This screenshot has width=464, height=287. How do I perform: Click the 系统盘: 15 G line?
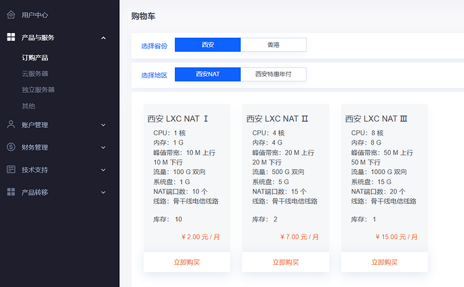(371, 181)
